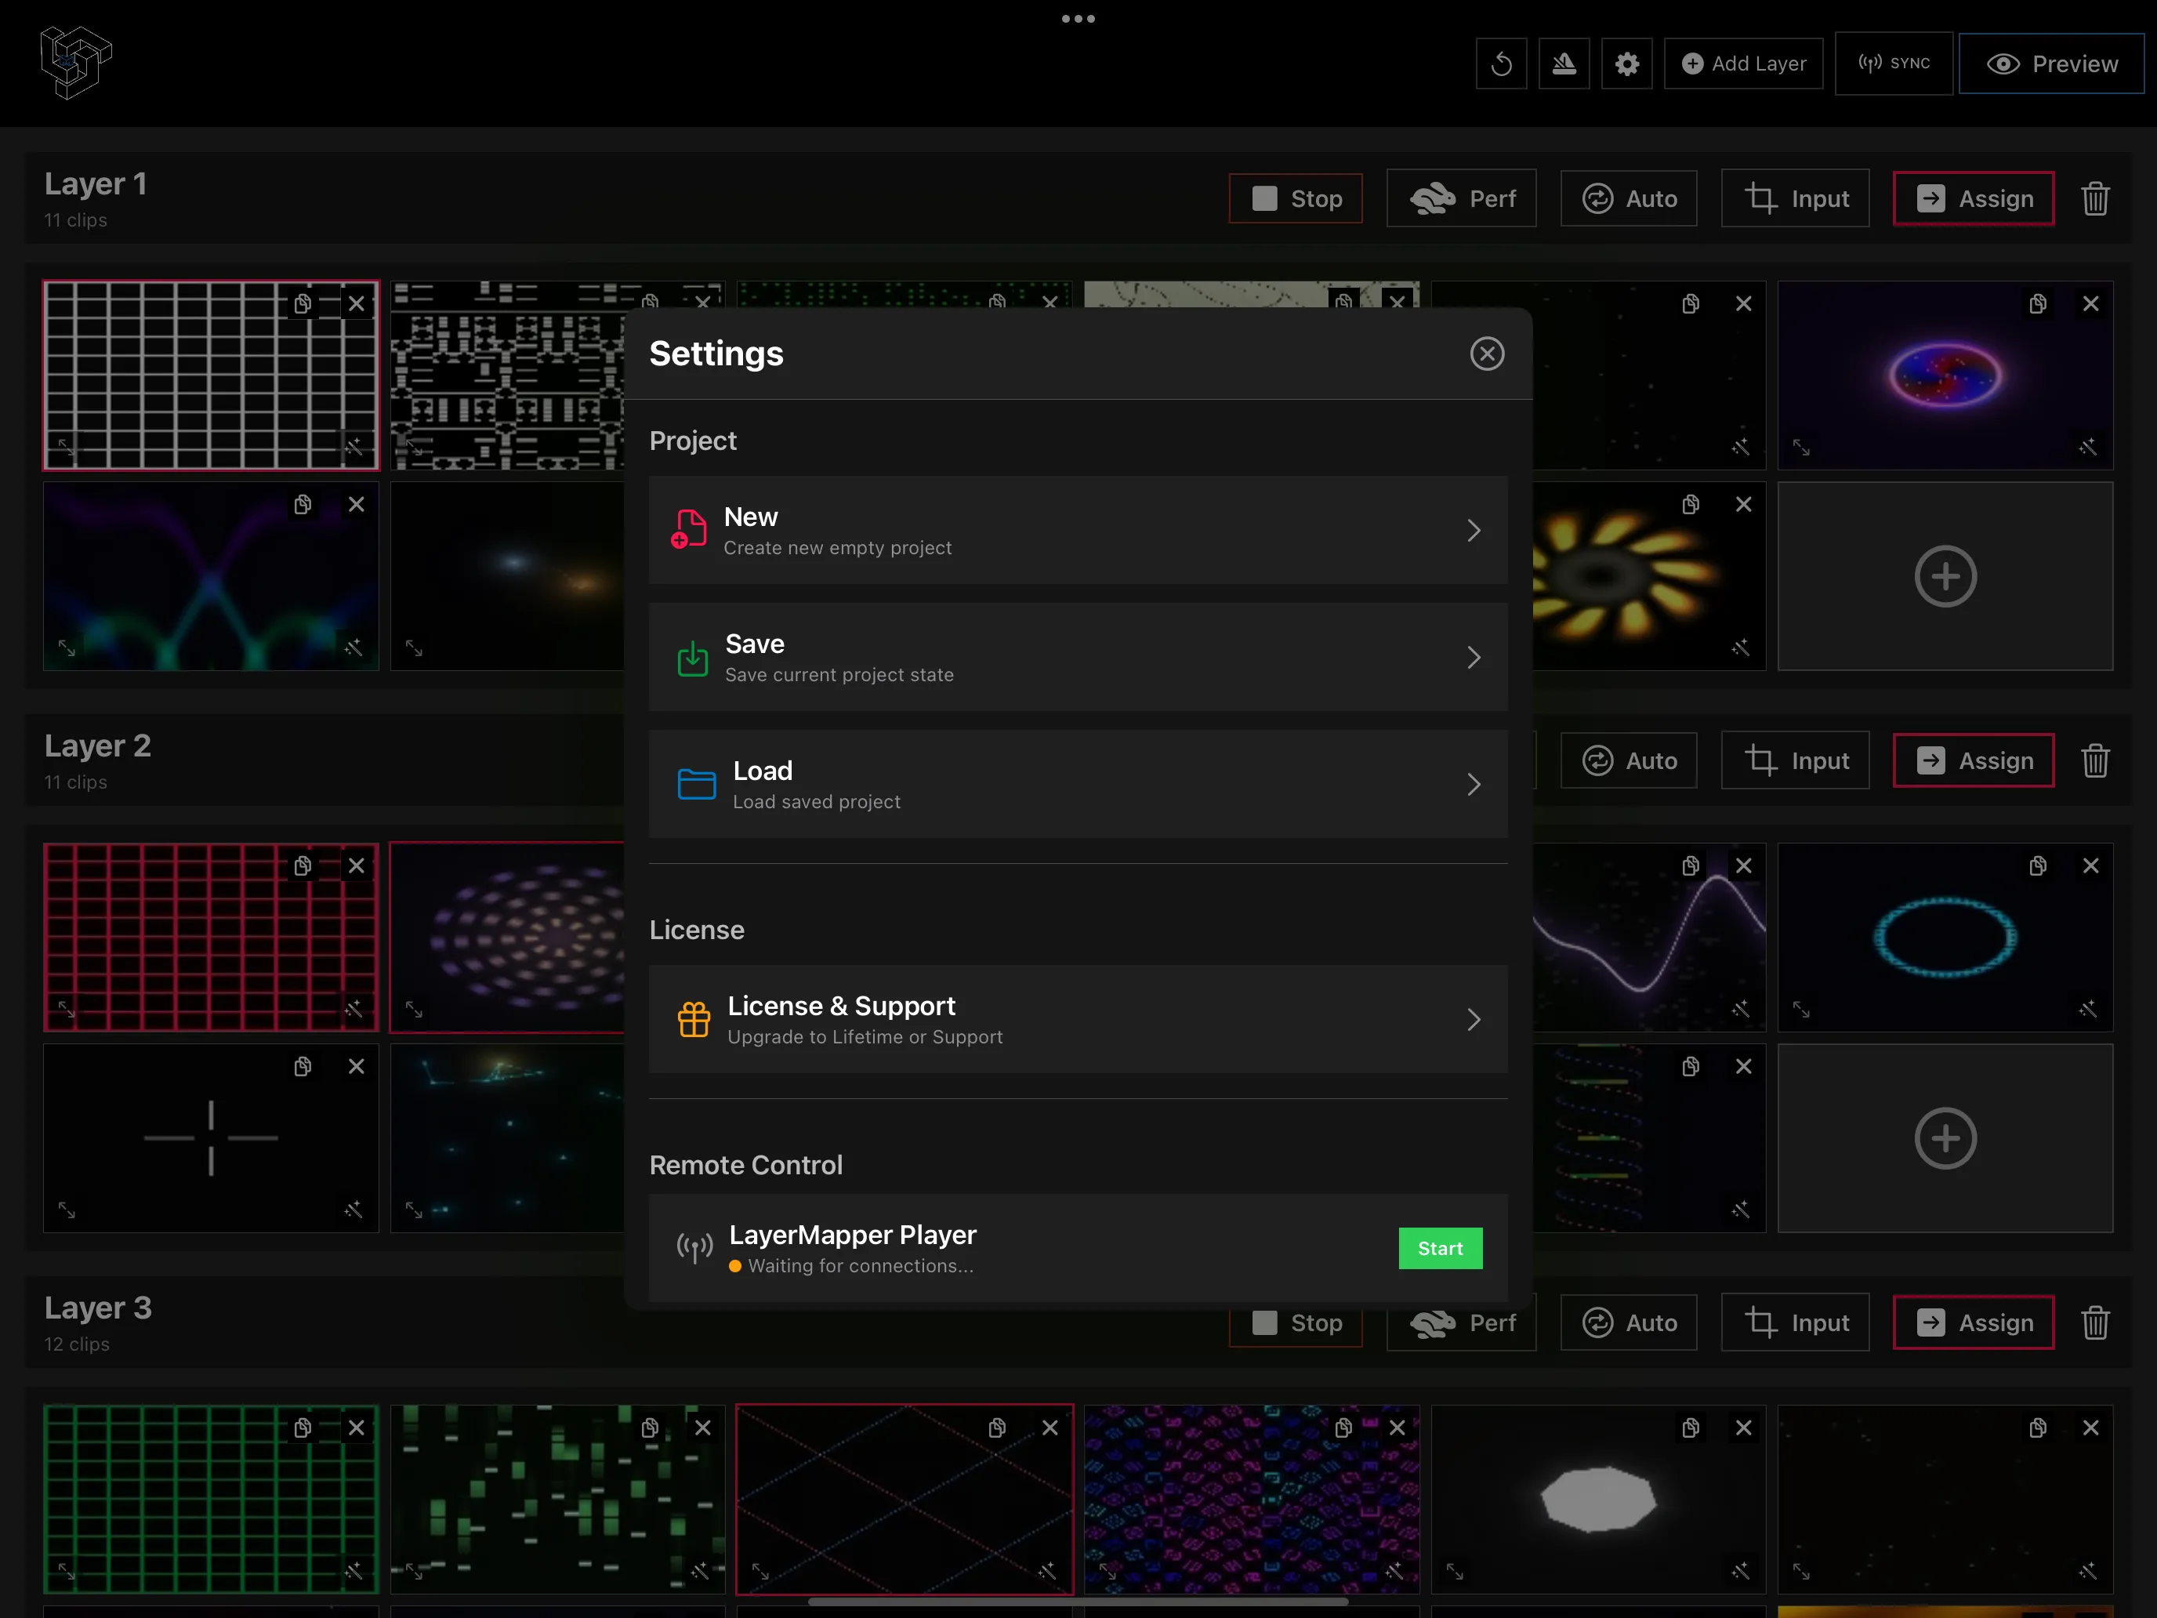Assign Layer 1 to output

coord(1974,199)
